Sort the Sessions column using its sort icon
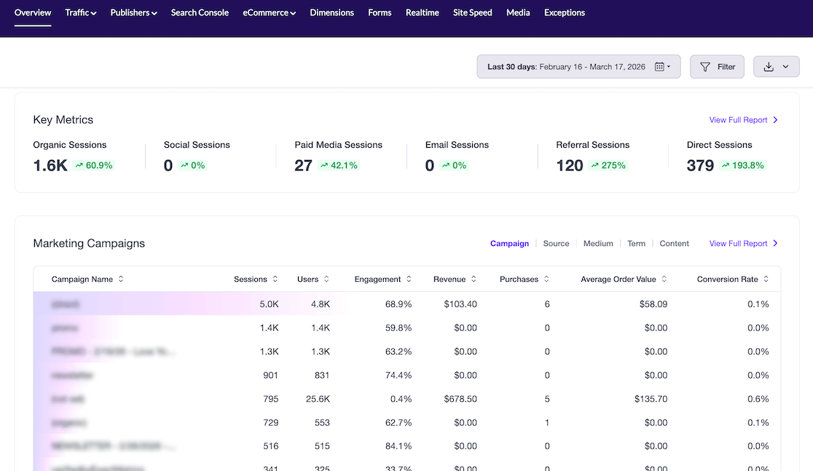Screen dimensions: 813x471 point(275,279)
